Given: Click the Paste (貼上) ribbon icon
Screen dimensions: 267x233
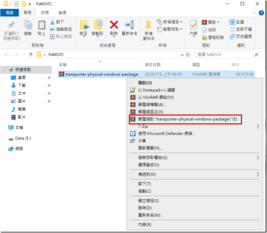Looking at the screenshot, I should point(42,25).
